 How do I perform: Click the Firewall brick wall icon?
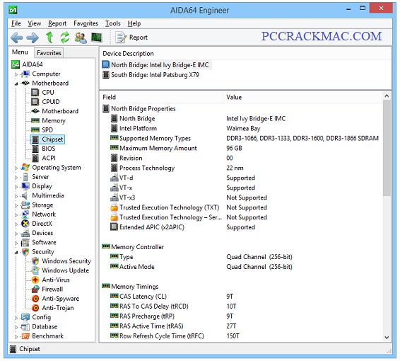pos(35,290)
